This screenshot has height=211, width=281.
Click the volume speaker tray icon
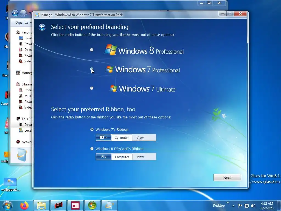click(253, 206)
